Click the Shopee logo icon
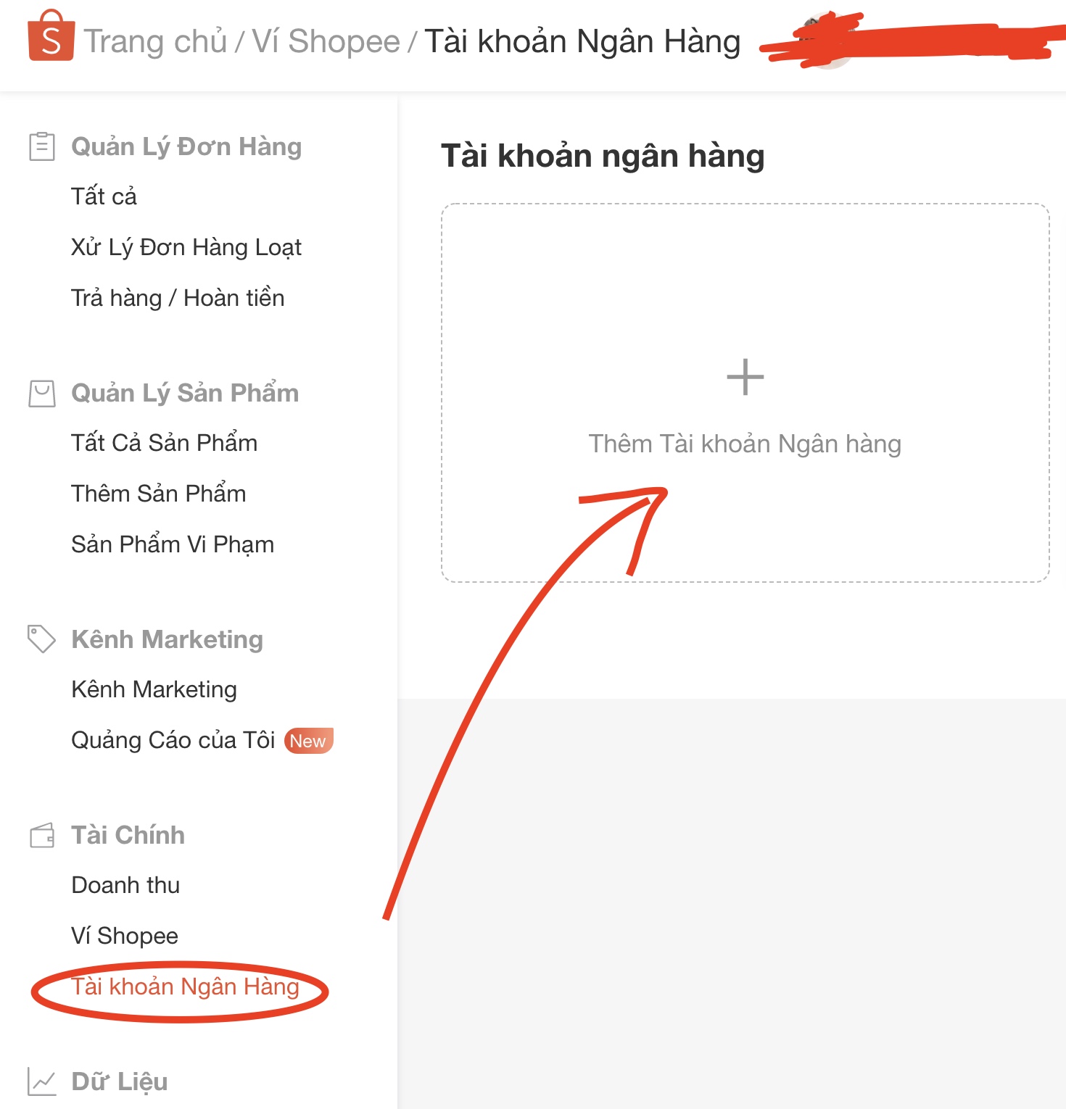This screenshot has width=1066, height=1109. (51, 35)
